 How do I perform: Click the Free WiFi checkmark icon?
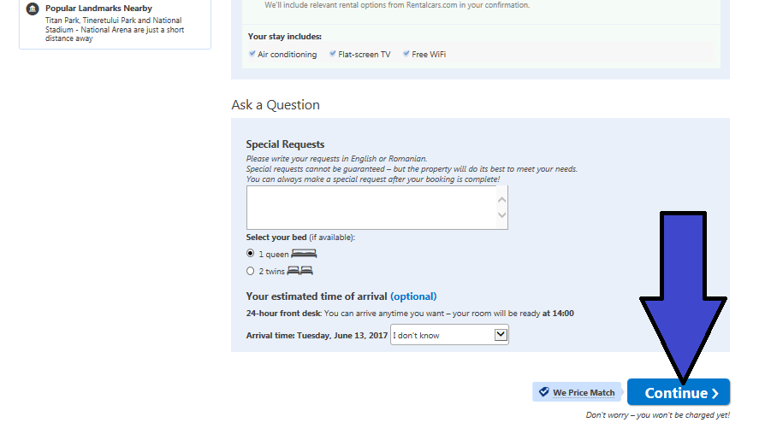406,54
